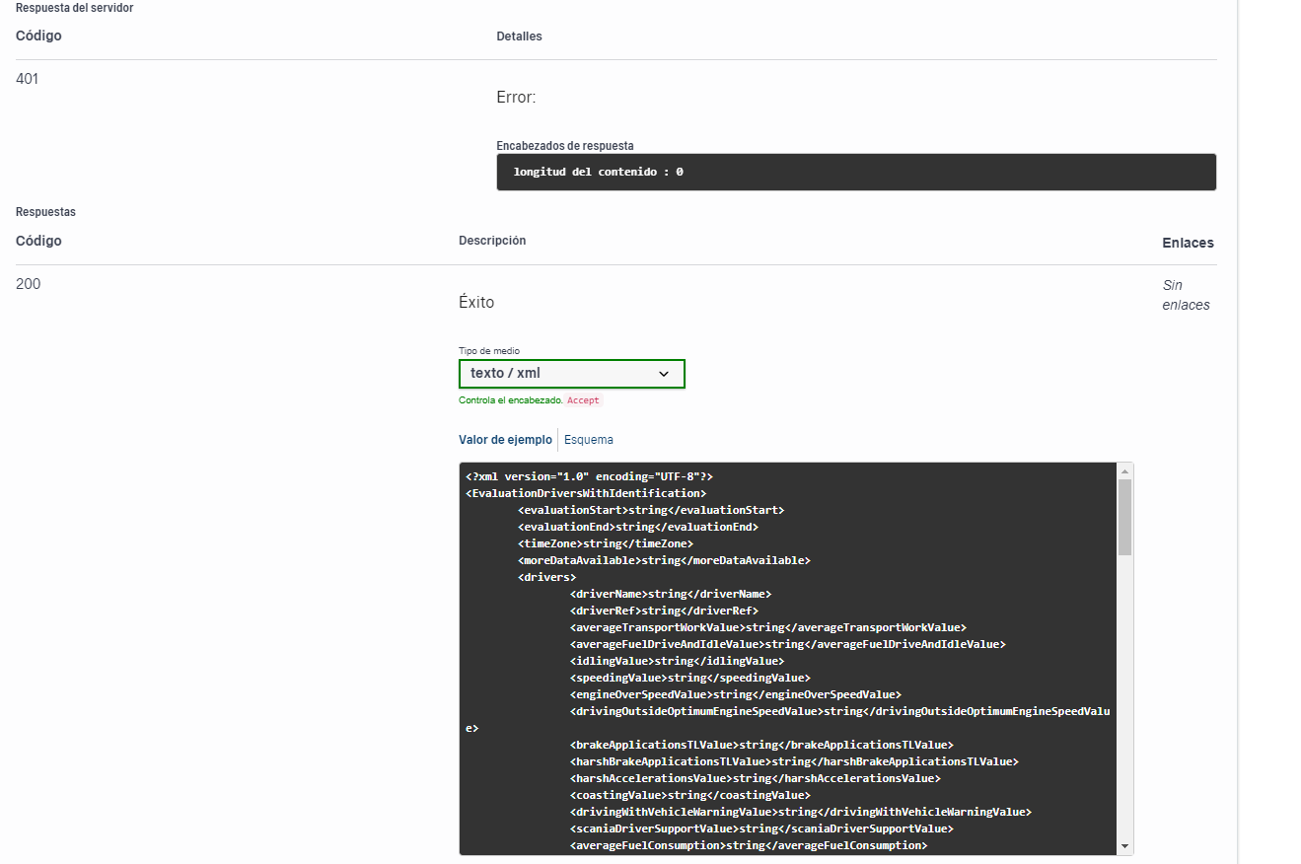1301x864 pixels.
Task: Click the 'Controla el encabezado.' note
Action: point(511,401)
